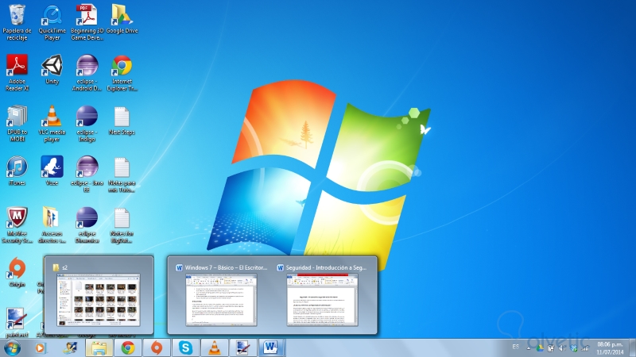636x357 pixels.
Task: Select the eclipse - Android D... shortcut
Action: [x=87, y=73]
